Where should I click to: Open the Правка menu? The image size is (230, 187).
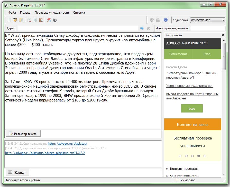click(x=25, y=13)
